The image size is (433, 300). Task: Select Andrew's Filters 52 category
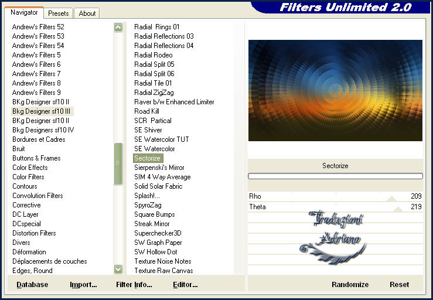38,27
